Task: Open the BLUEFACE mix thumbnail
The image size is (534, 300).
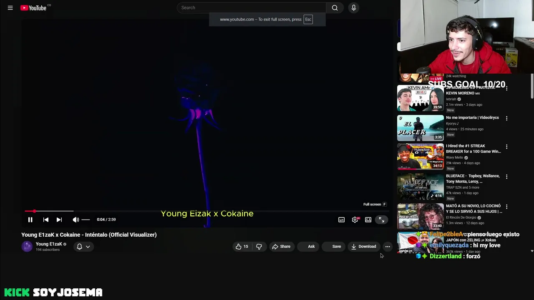Action: pos(420,187)
